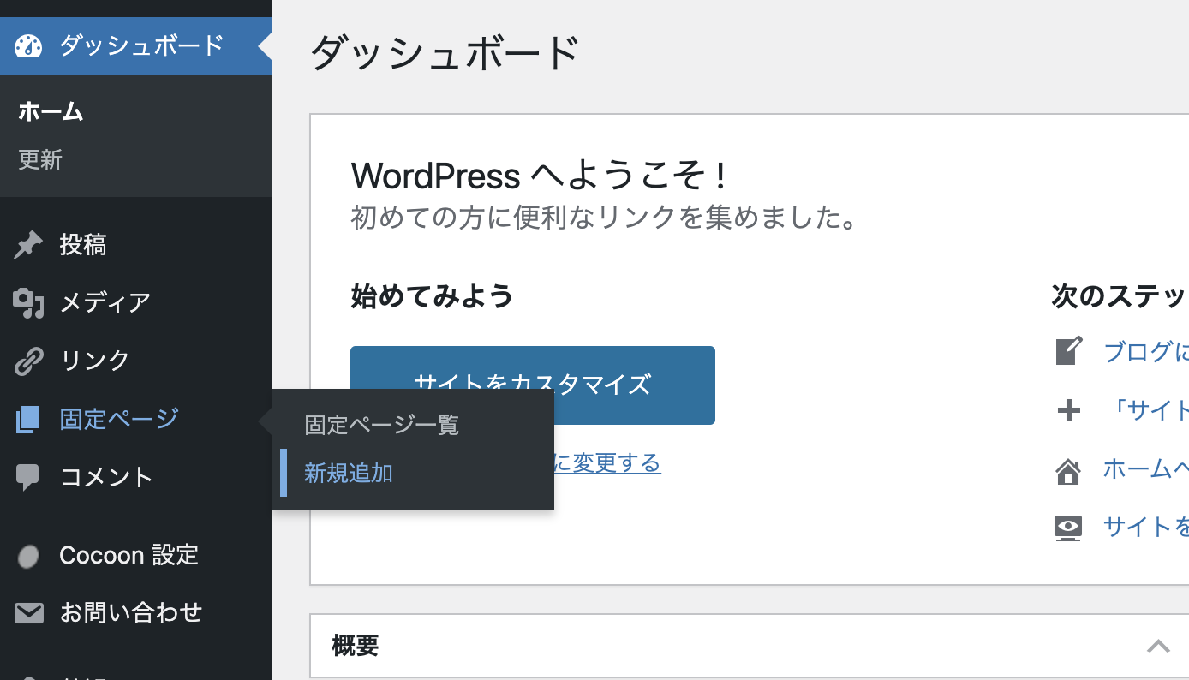The width and height of the screenshot is (1189, 680).
Task: Click the pushpin icon beside 投稿
Action: (x=28, y=245)
